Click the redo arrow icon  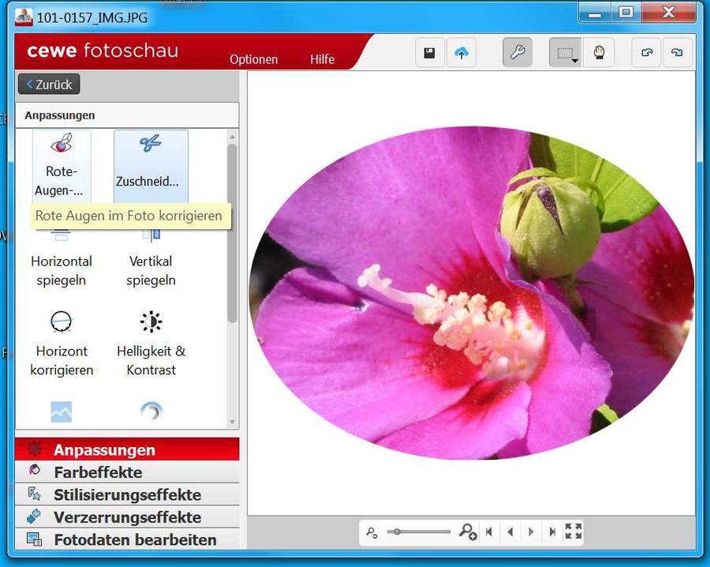[x=678, y=53]
